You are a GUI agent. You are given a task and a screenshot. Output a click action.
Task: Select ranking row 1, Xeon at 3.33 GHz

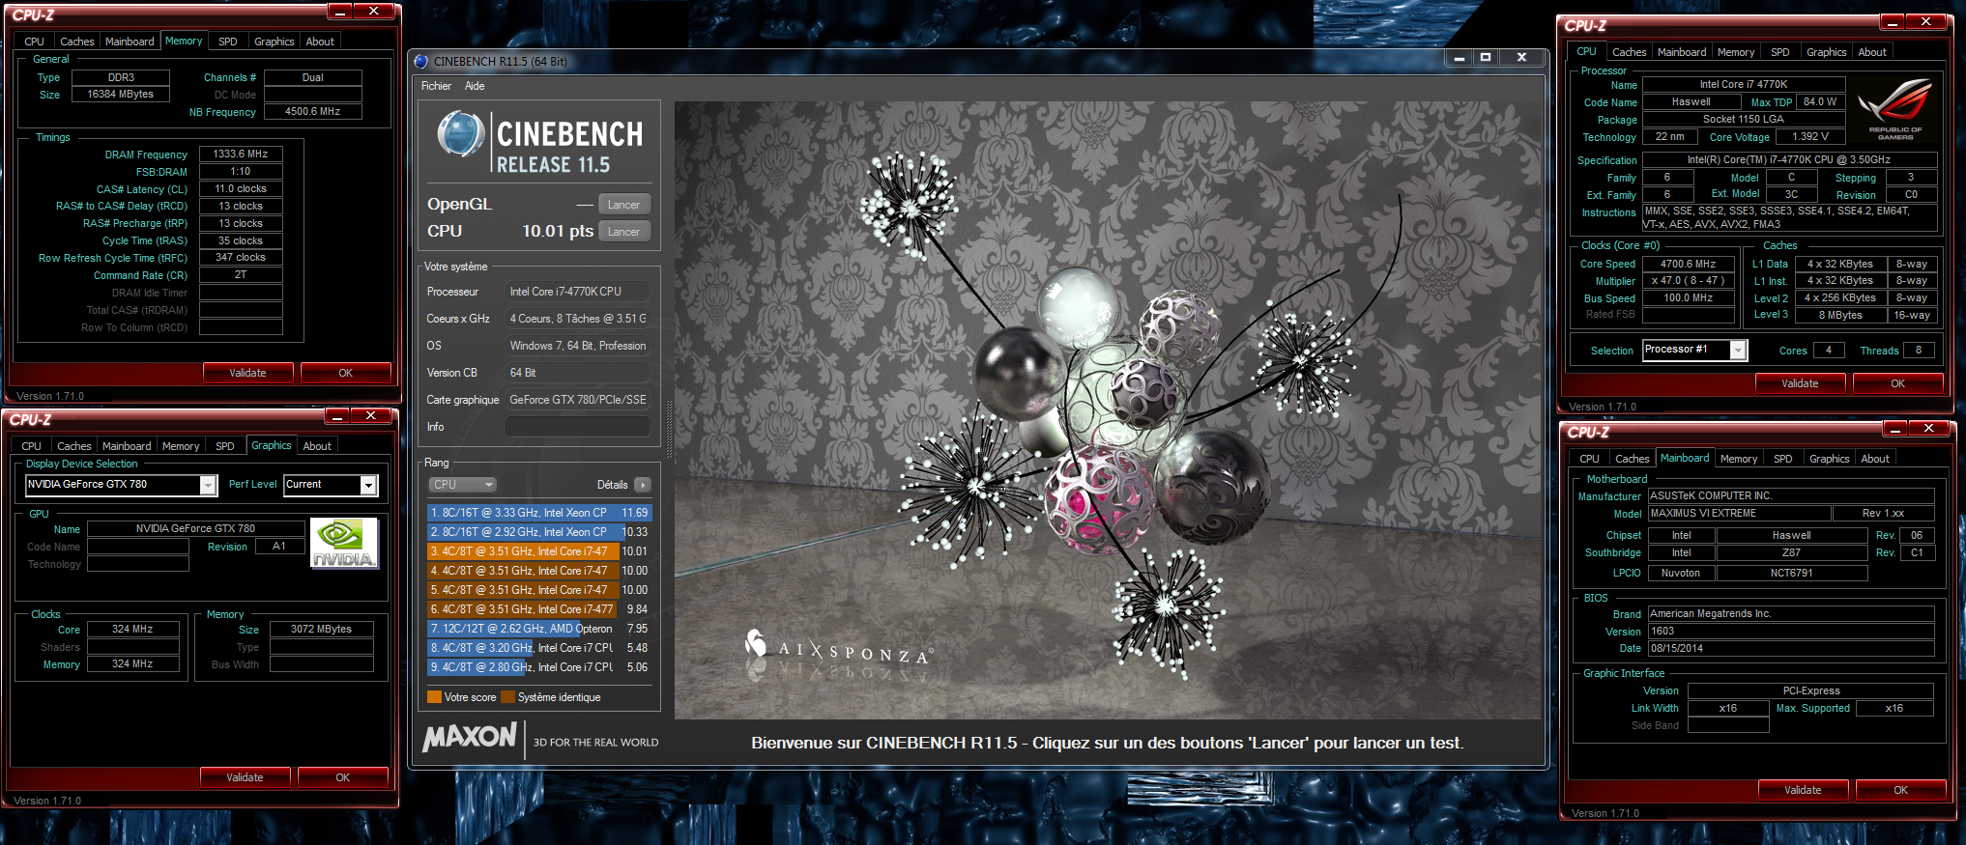(539, 513)
